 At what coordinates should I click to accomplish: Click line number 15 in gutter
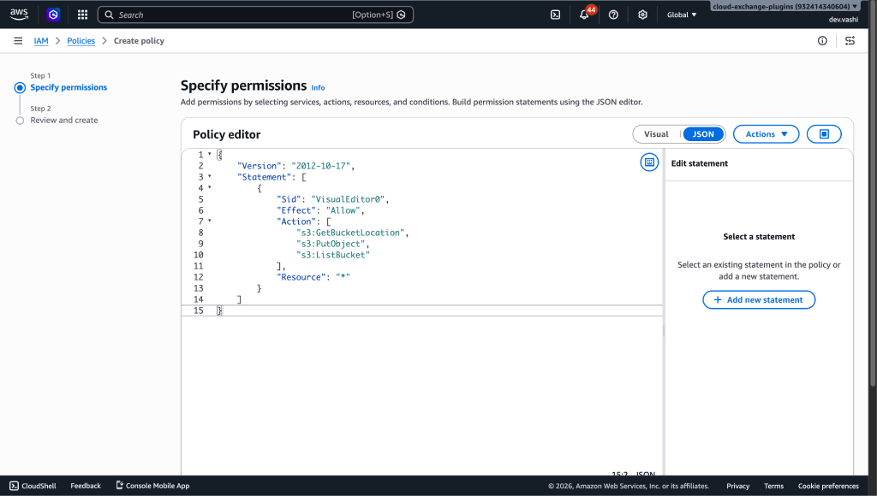(x=199, y=310)
